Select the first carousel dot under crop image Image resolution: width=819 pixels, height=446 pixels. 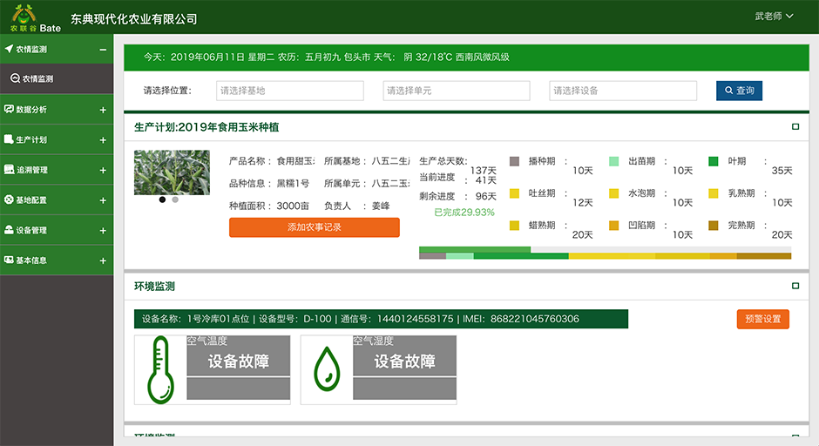click(x=162, y=199)
